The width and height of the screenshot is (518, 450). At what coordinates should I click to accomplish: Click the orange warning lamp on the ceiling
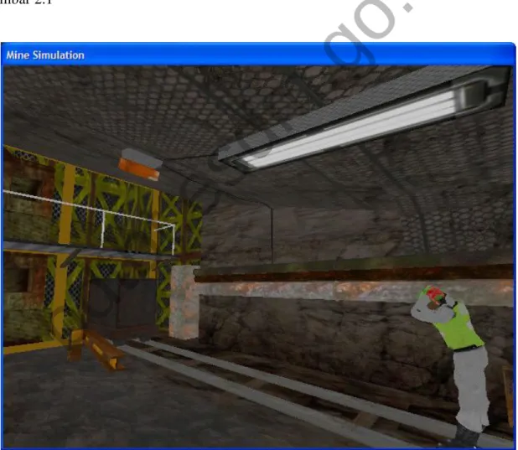[x=140, y=164]
